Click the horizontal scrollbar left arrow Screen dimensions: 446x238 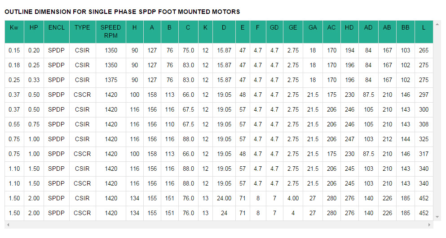pyautogui.click(x=7, y=224)
